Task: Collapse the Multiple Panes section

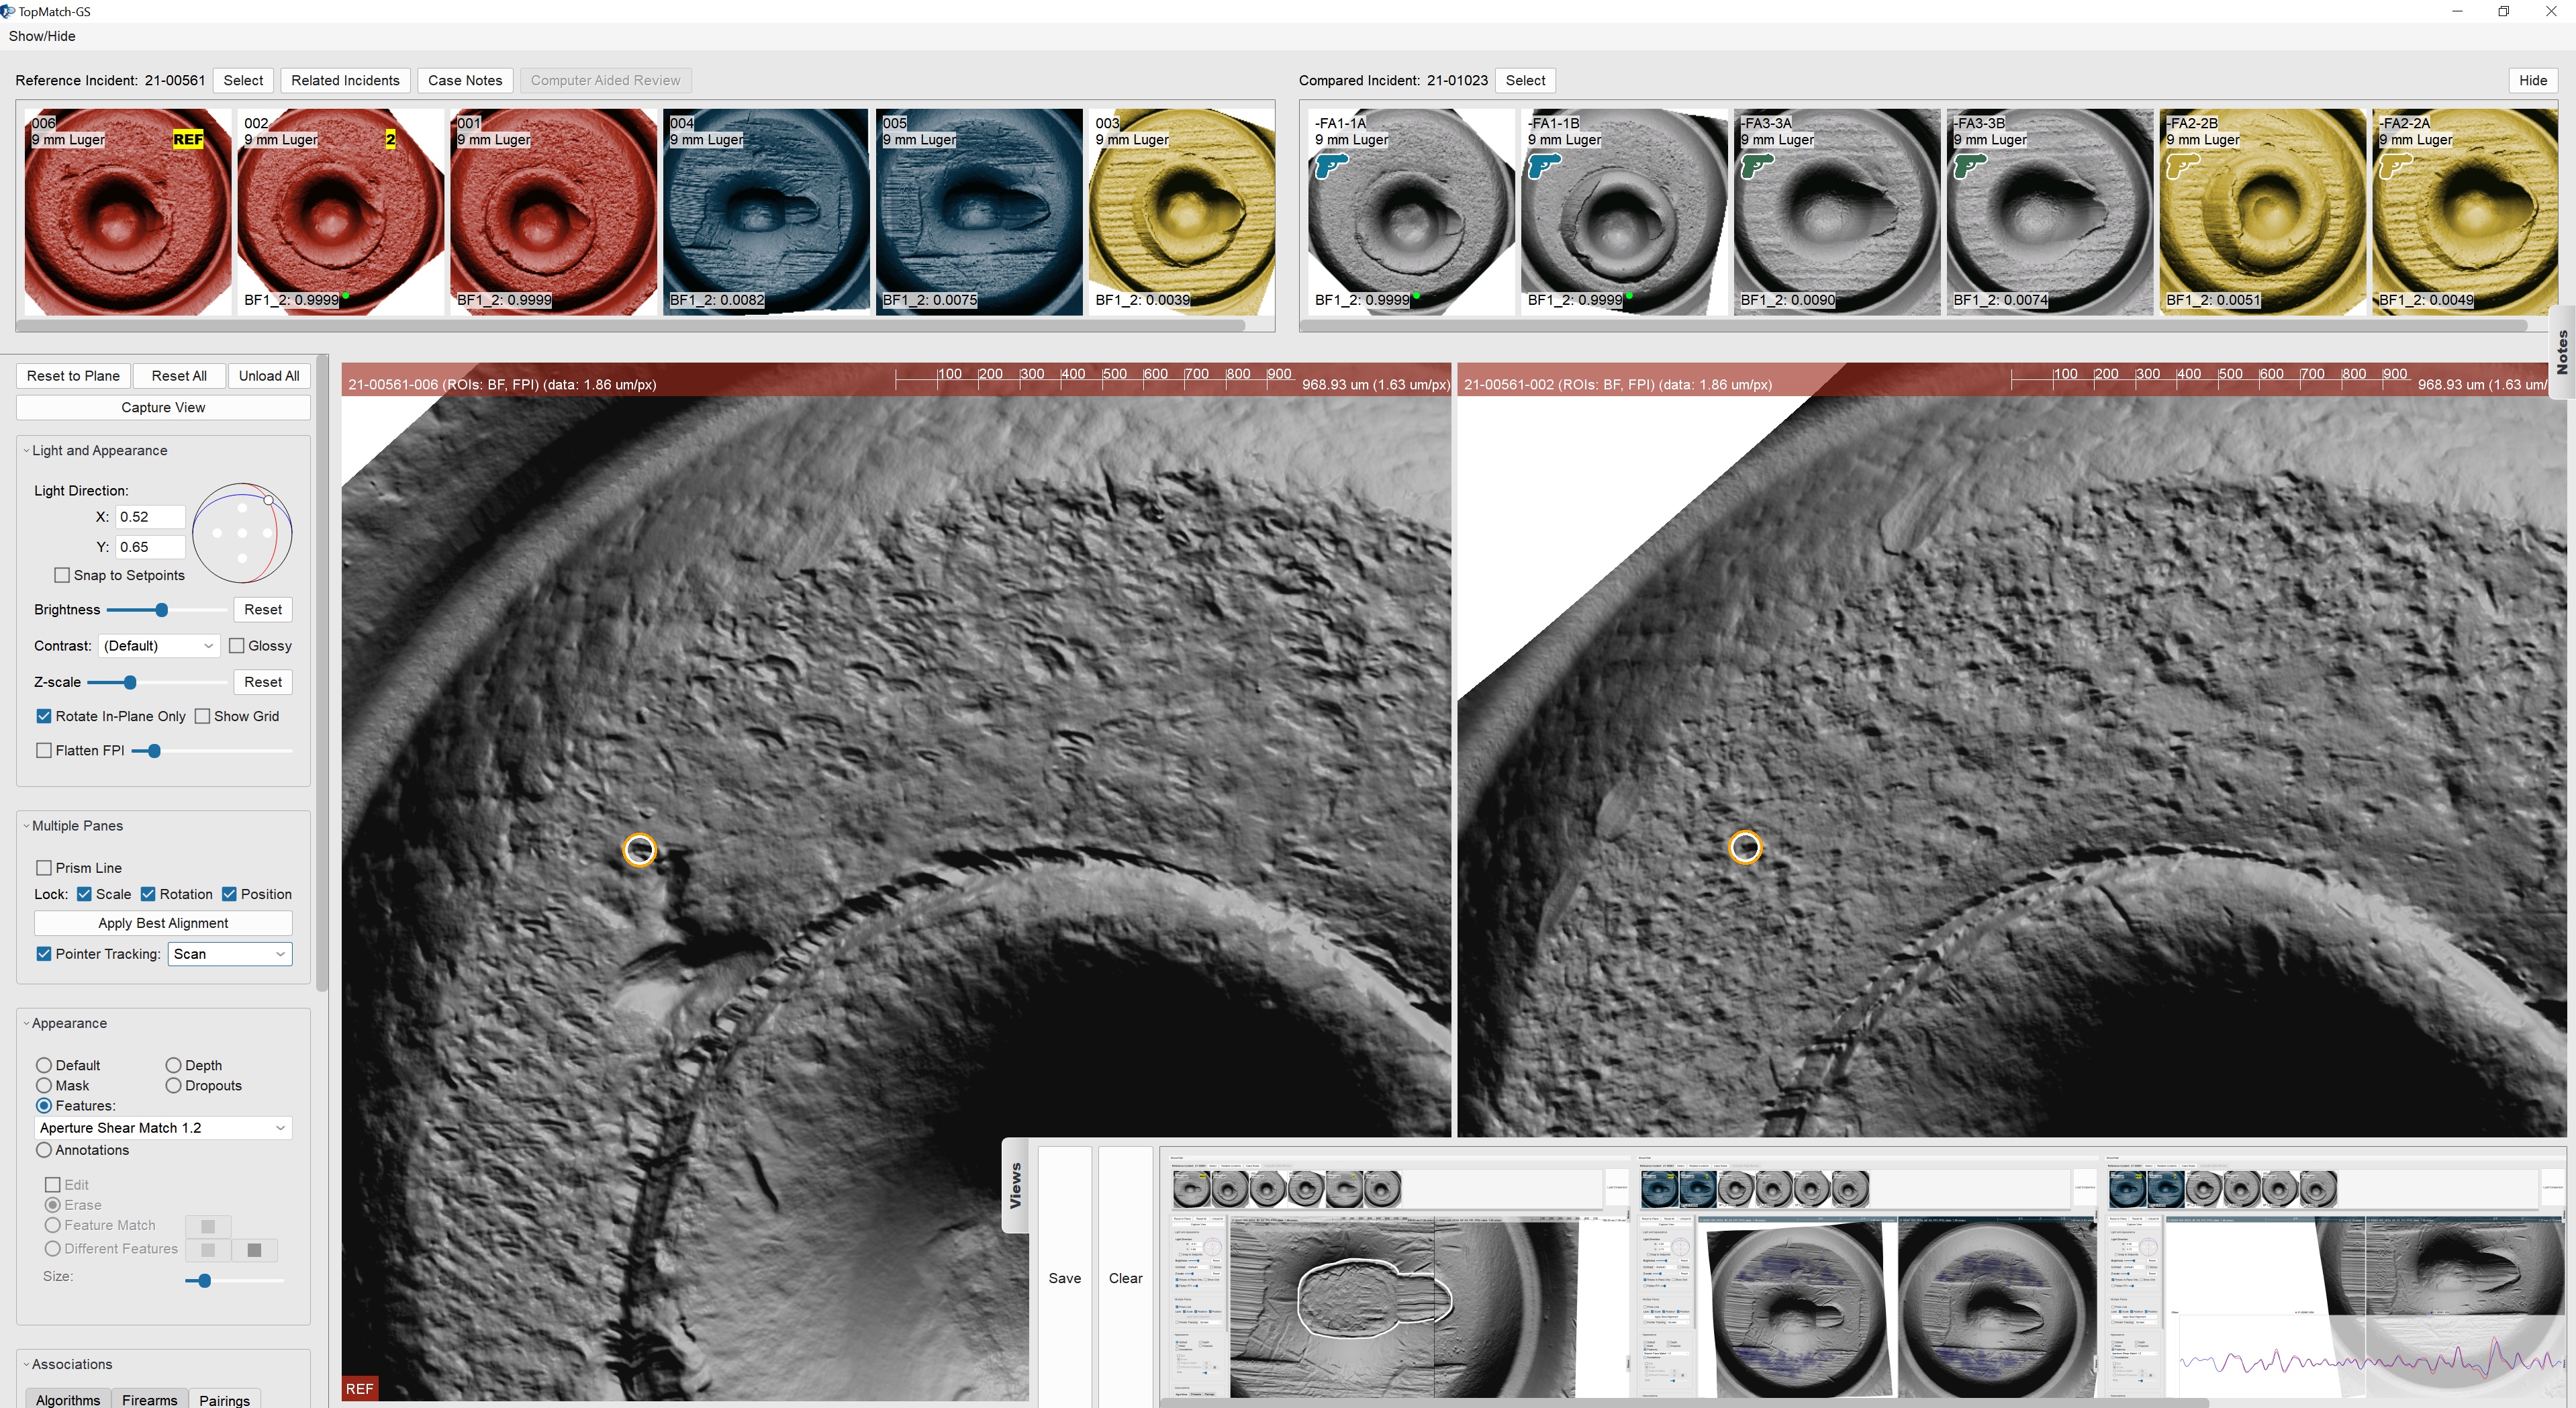Action: point(27,826)
